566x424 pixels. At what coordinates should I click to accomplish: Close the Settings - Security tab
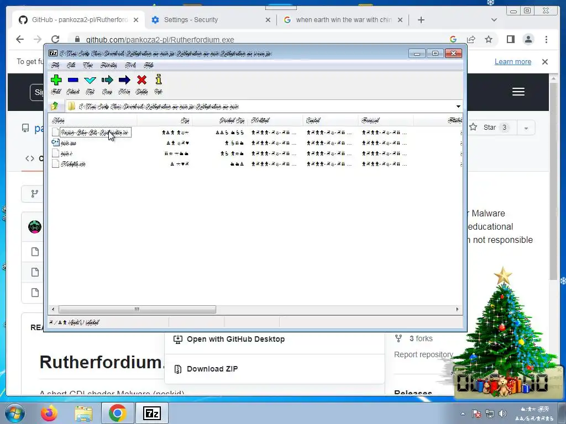(268, 20)
